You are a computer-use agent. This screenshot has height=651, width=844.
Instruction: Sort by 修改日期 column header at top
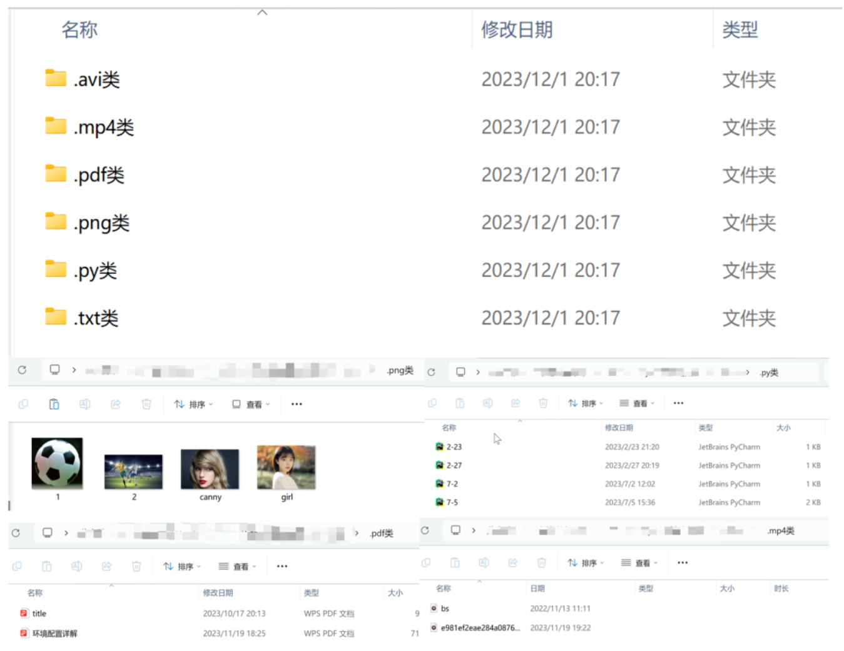(x=517, y=29)
